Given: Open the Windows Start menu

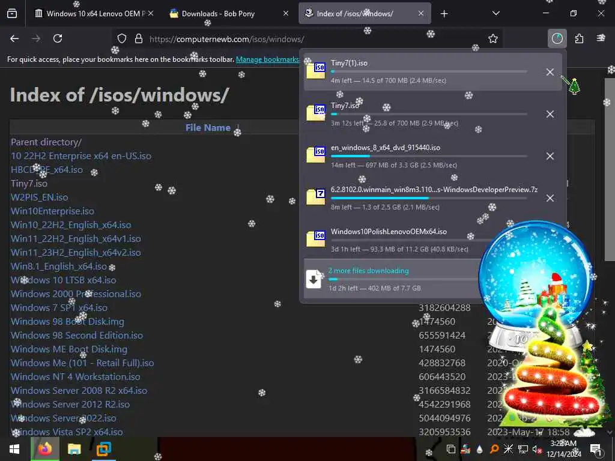Looking at the screenshot, I should coord(14,449).
